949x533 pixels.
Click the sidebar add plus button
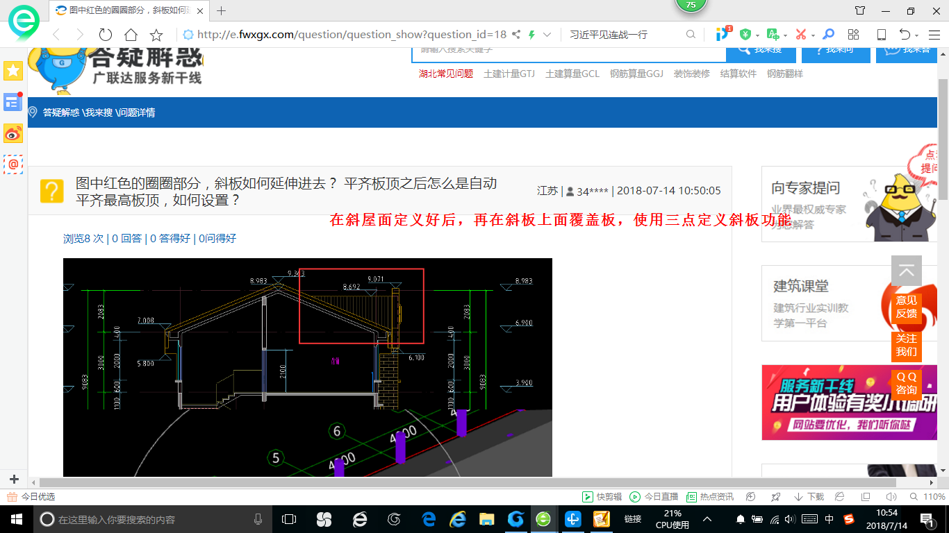point(13,479)
